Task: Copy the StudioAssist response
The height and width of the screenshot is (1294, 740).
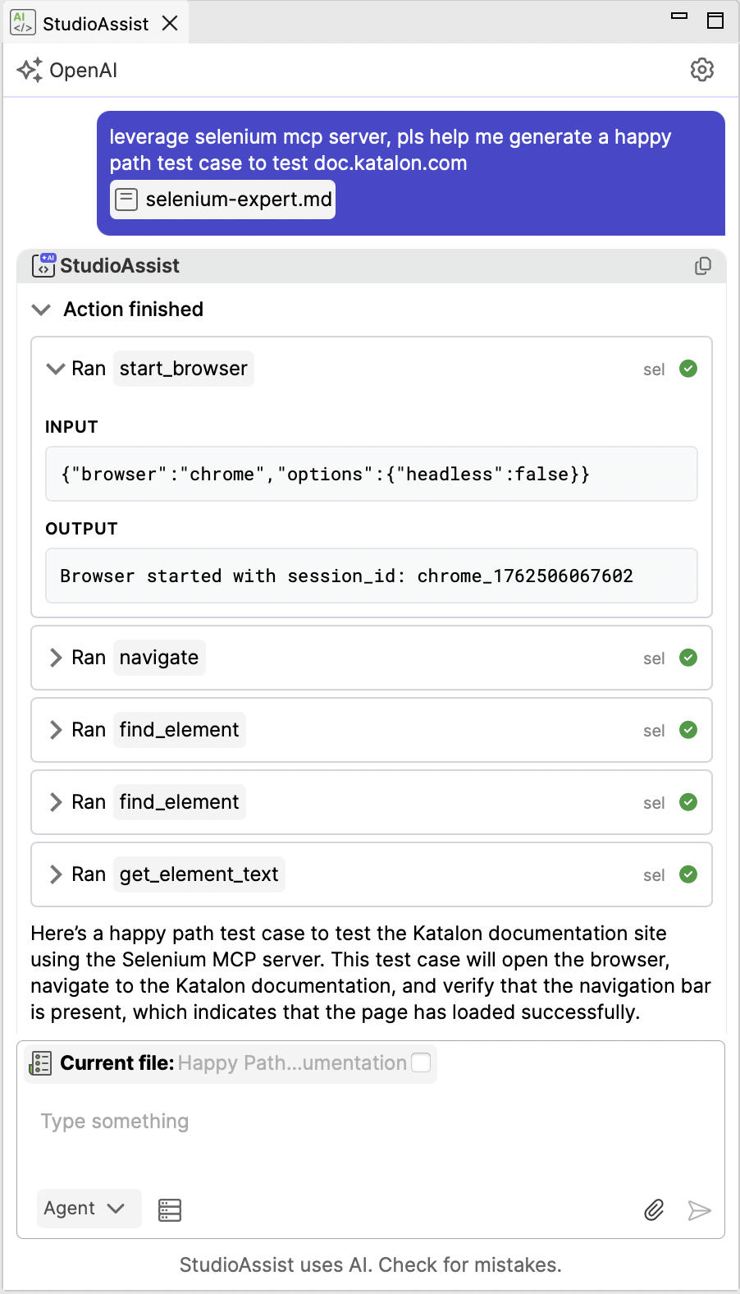Action: [702, 266]
